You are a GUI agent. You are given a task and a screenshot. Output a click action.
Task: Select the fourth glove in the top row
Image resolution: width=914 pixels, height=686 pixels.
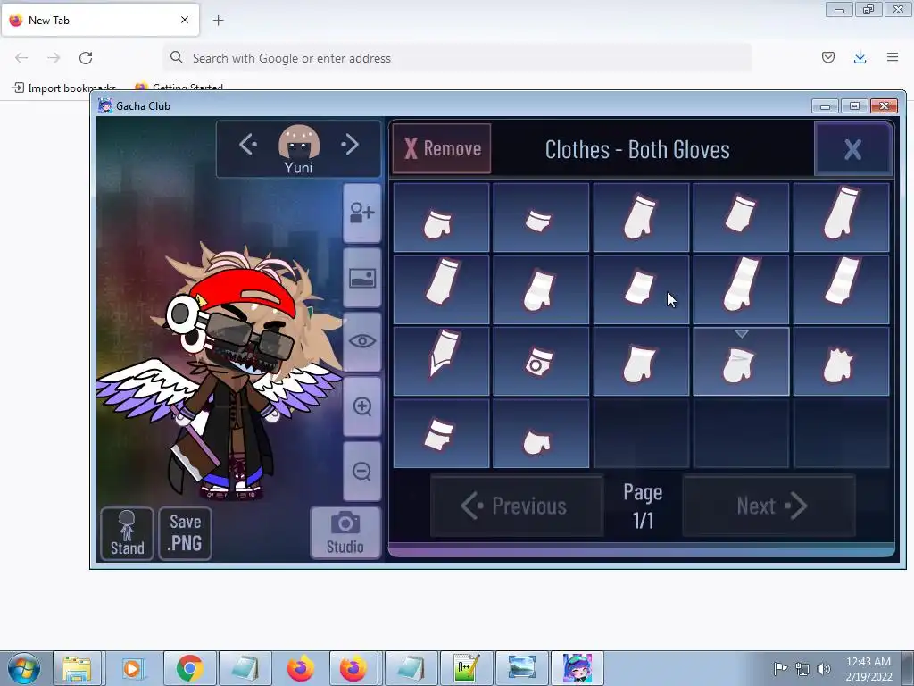[x=741, y=218]
